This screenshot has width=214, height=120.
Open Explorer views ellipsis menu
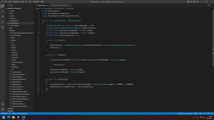(31, 5)
